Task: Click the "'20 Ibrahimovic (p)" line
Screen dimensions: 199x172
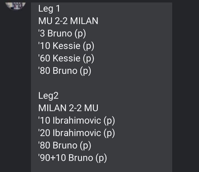Action: [x=77, y=133]
